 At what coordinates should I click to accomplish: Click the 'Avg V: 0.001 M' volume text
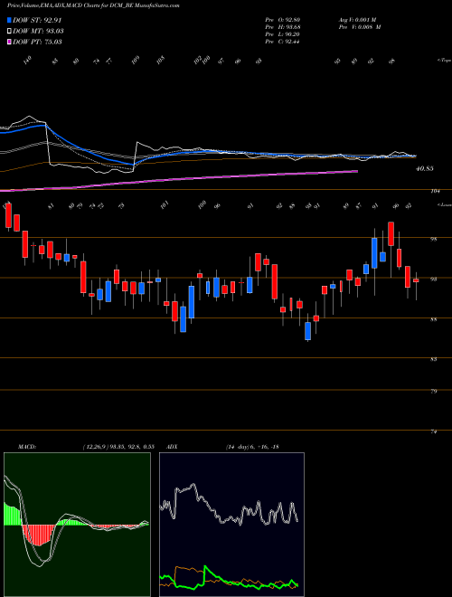click(x=360, y=20)
